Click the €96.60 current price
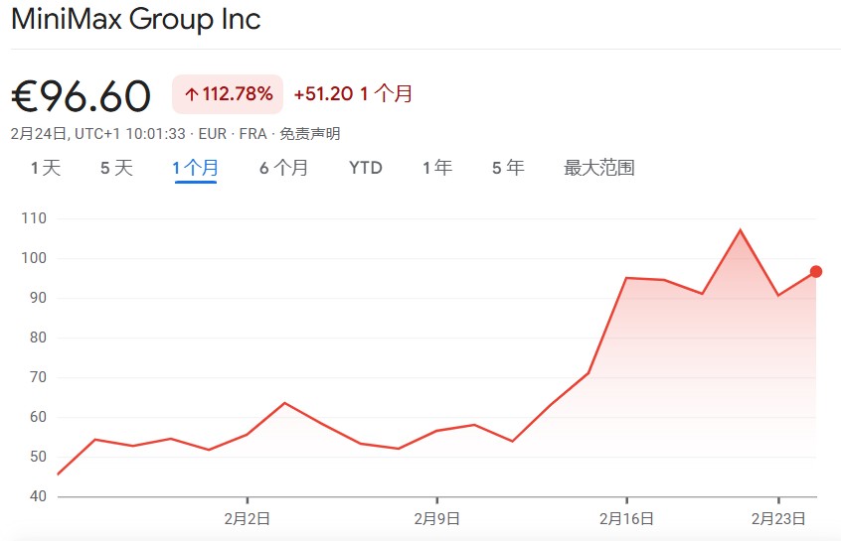Viewport: 841px width, 541px height. coord(82,96)
